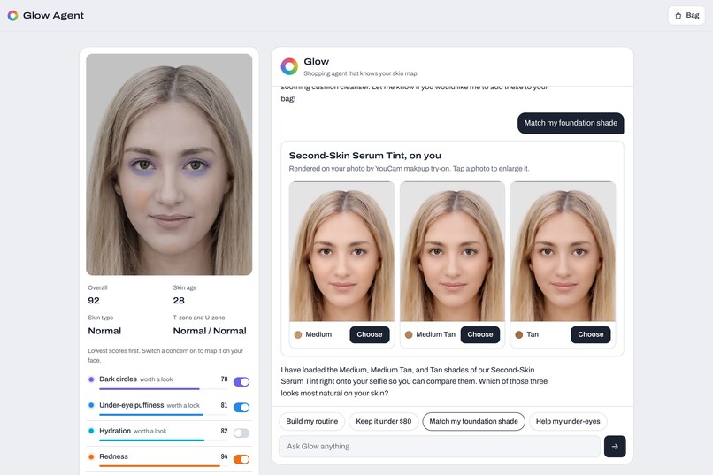Click the Skin type value Normal

pyautogui.click(x=104, y=331)
